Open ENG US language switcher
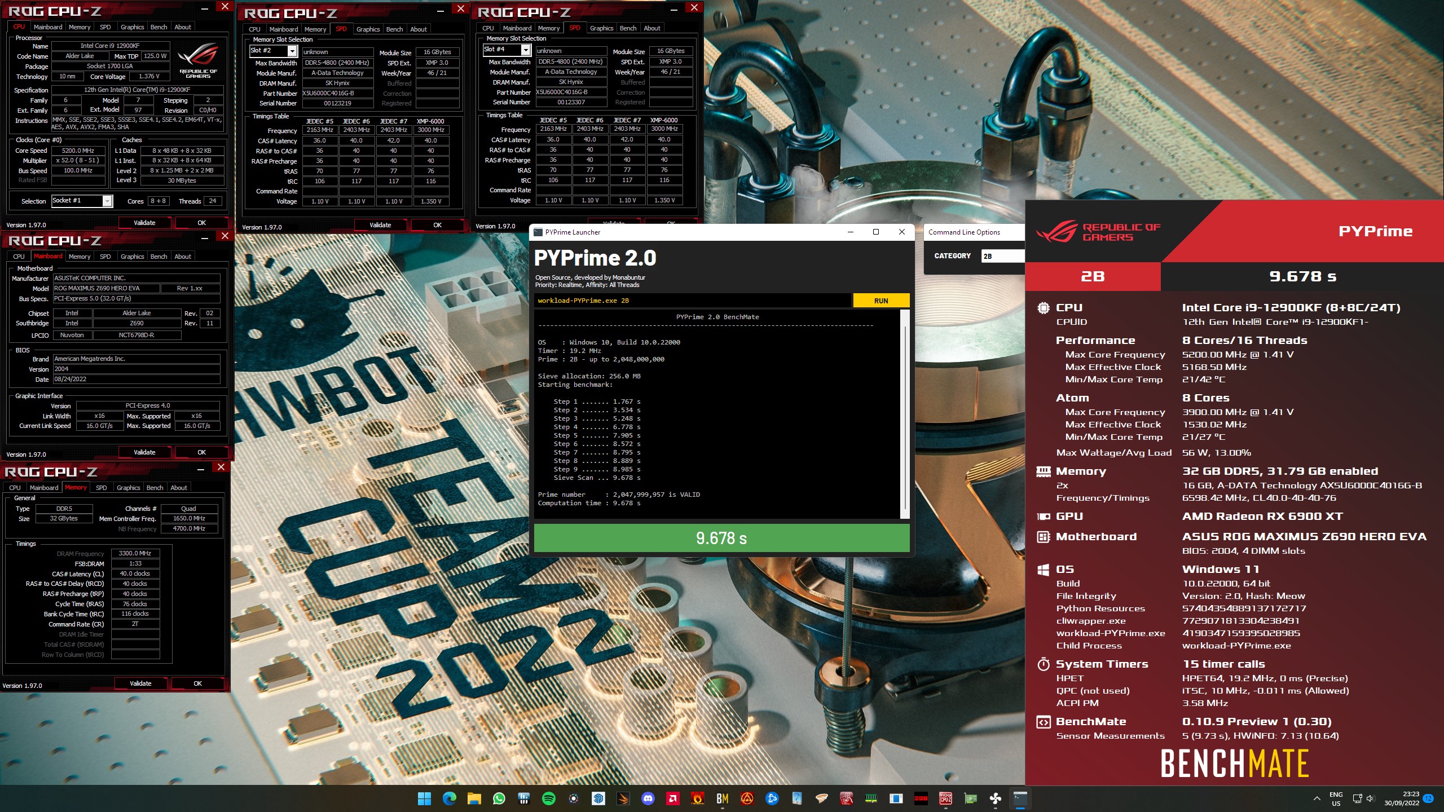The image size is (1444, 812). pyautogui.click(x=1336, y=798)
